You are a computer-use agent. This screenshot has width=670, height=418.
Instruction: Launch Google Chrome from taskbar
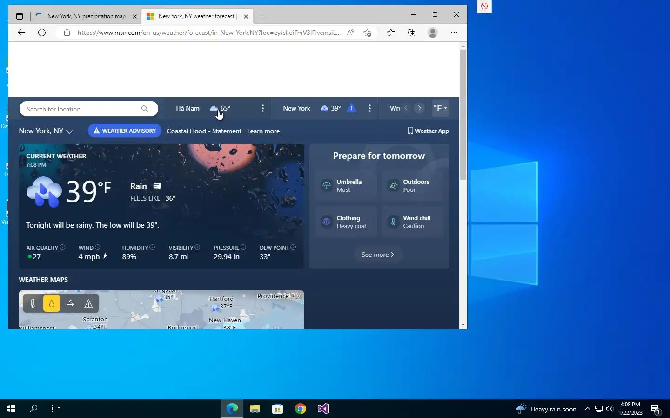tap(301, 409)
